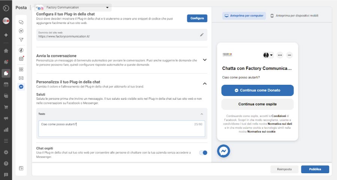Viewport: 337px width, 180px height.
Task: Open Settings gear icon in sidebar
Action: [6, 152]
